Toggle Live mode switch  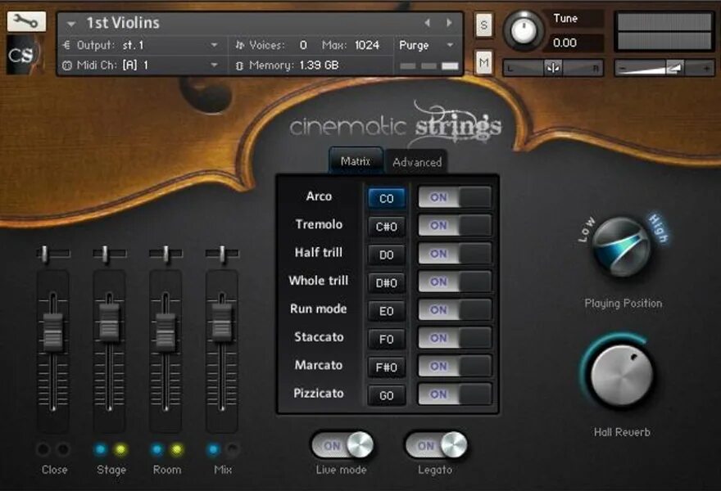[x=342, y=445]
